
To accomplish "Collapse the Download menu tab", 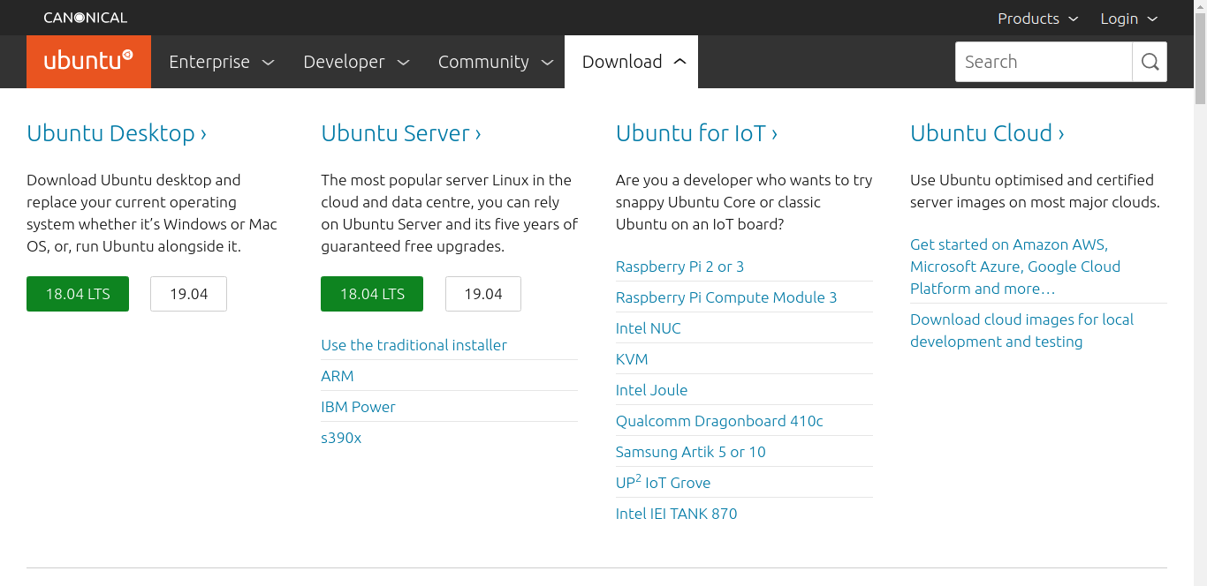I will point(631,62).
